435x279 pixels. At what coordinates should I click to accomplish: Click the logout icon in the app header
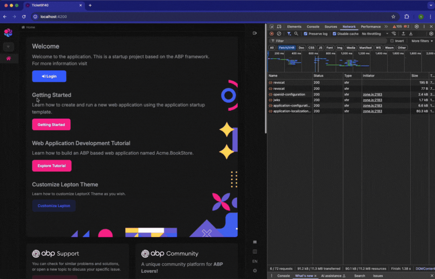(254, 33)
